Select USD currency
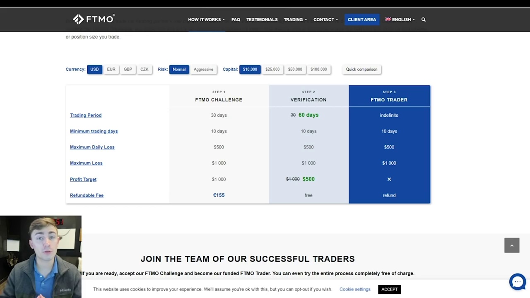The height and width of the screenshot is (298, 530). tap(94, 70)
